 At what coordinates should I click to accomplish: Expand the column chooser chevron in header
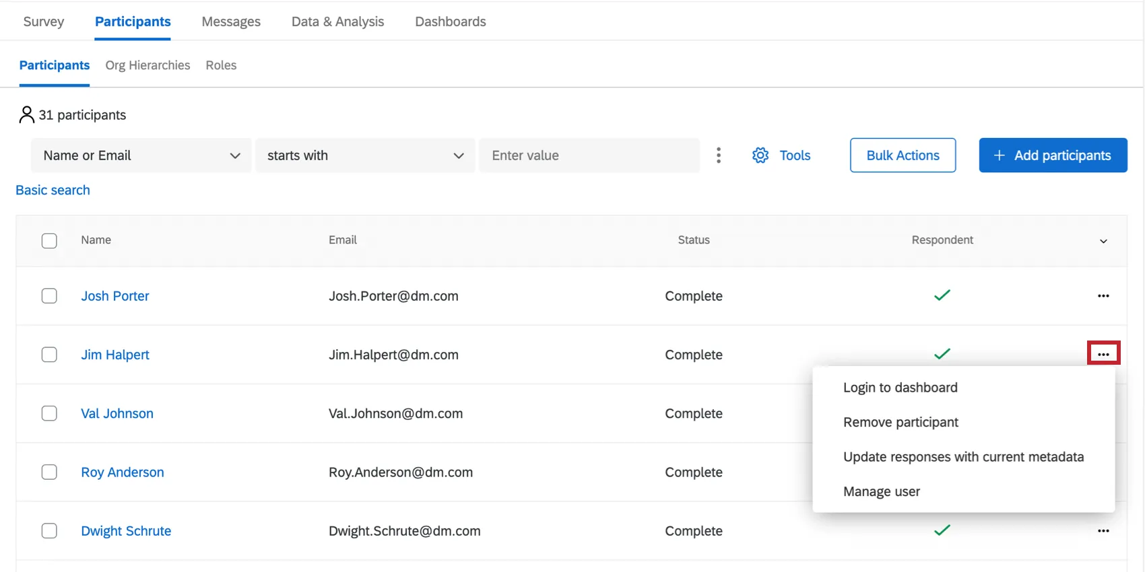pos(1103,241)
